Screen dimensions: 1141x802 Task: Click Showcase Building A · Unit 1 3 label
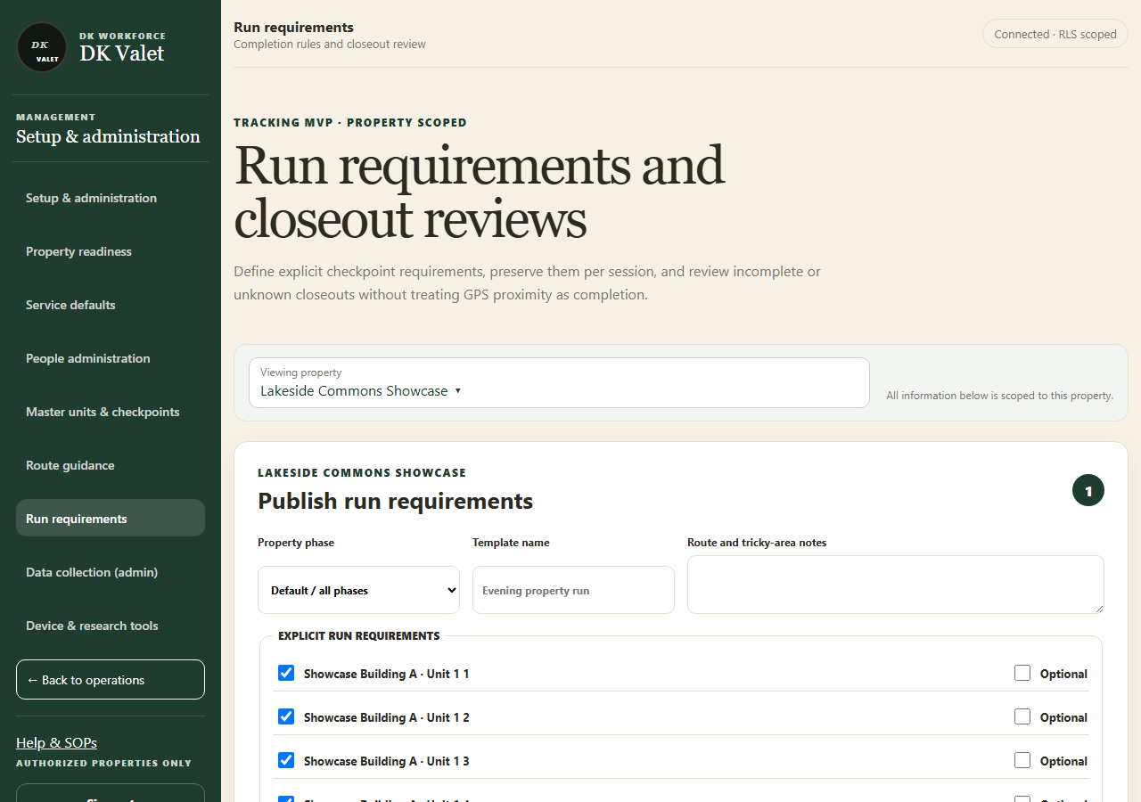click(386, 761)
